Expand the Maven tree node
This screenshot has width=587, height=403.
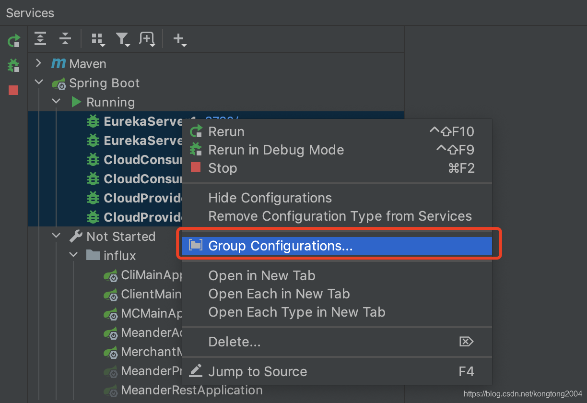(x=39, y=63)
